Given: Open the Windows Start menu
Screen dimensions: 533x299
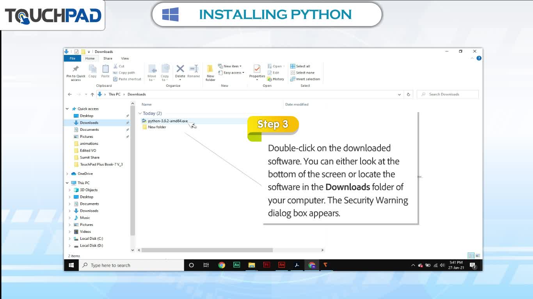Looking at the screenshot, I should tap(71, 265).
